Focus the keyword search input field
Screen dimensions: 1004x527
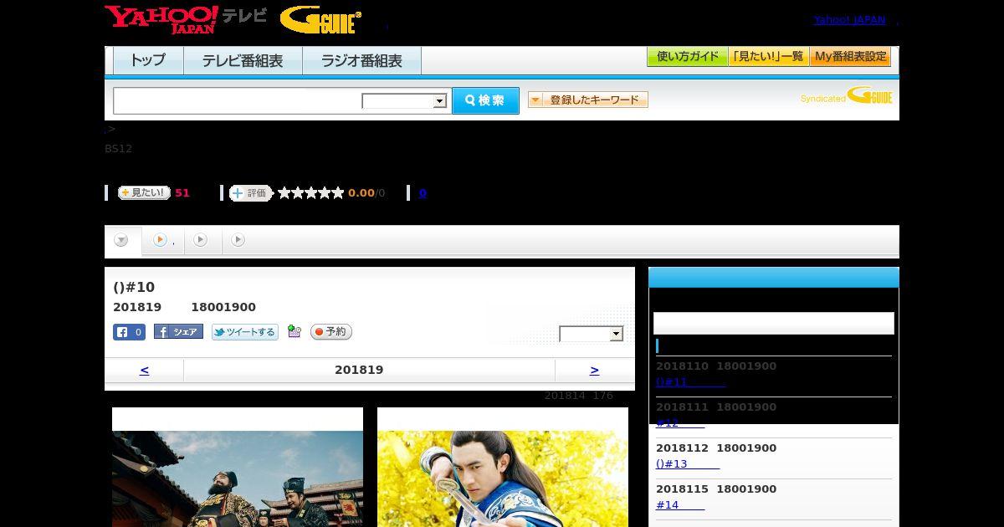pyautogui.click(x=238, y=101)
